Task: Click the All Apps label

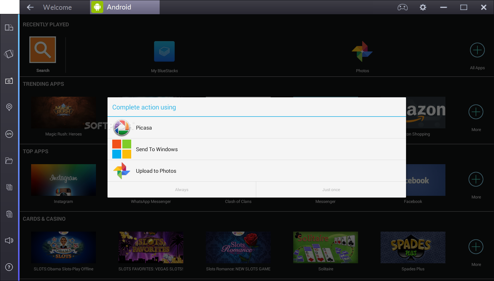Action: [x=477, y=68]
